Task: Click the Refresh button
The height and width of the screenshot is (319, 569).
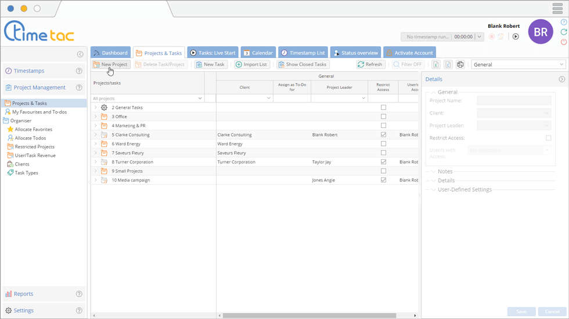Action: [370, 64]
